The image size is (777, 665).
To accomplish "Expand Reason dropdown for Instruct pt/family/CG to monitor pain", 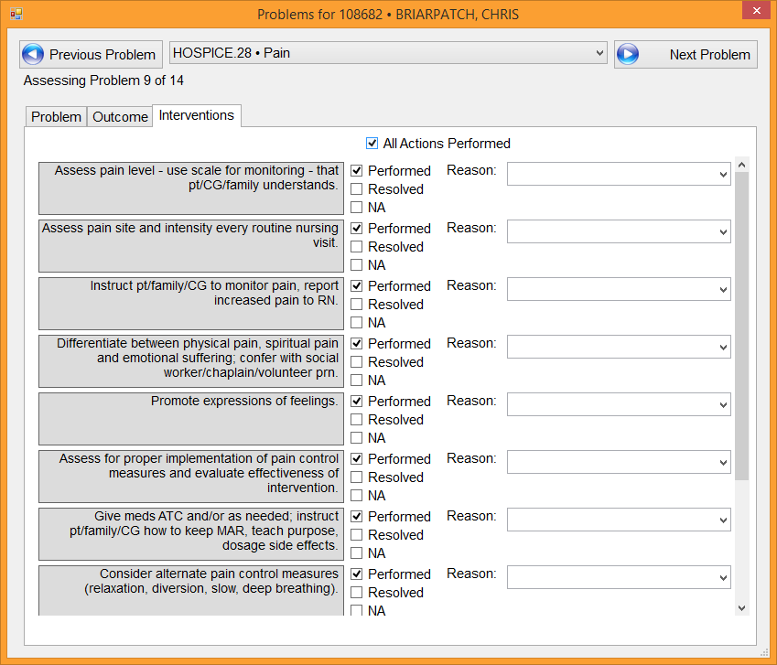I will (x=619, y=289).
